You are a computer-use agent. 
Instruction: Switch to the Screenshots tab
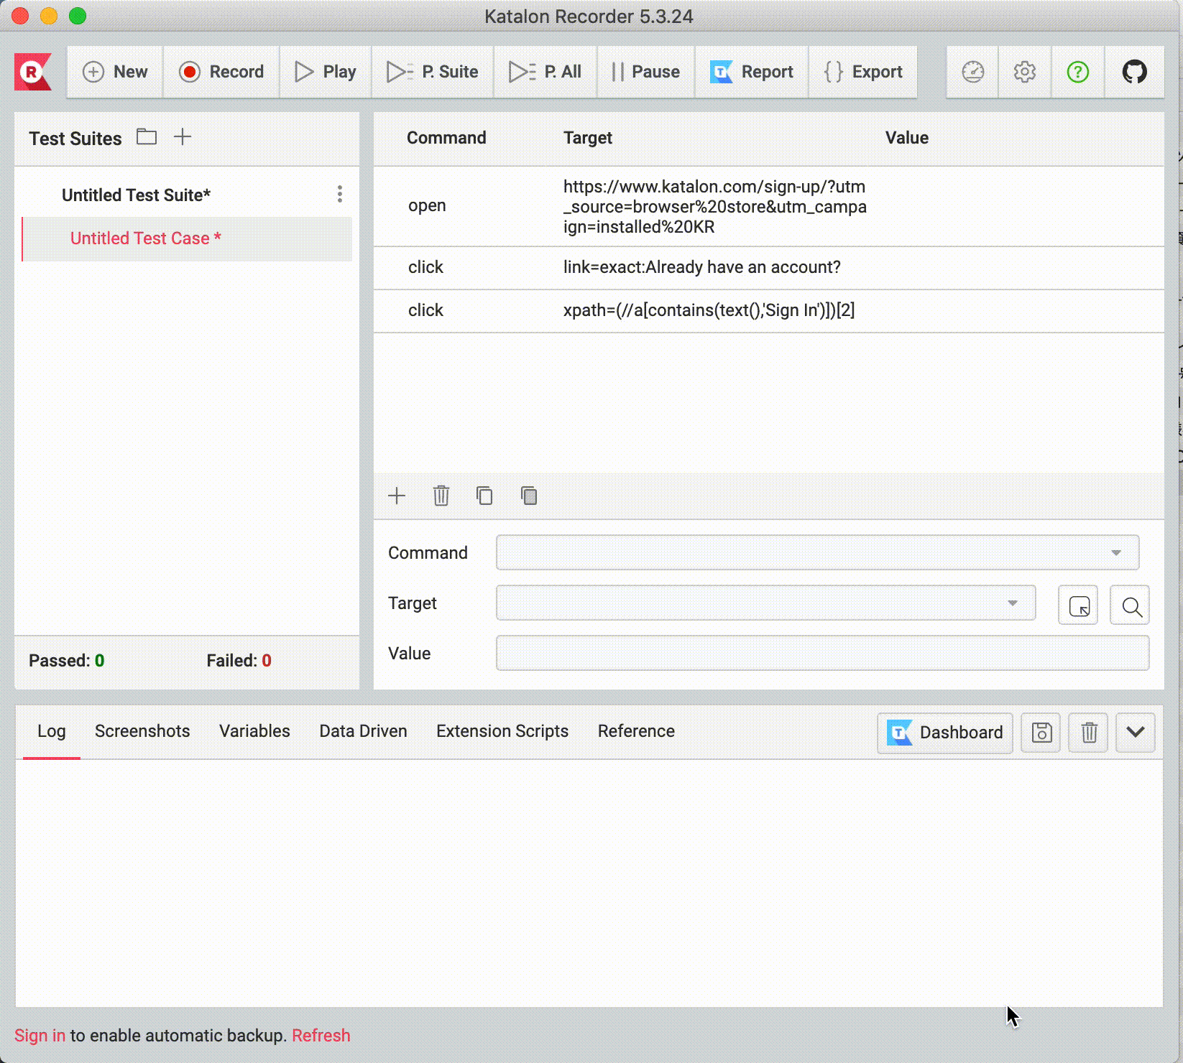click(x=142, y=731)
